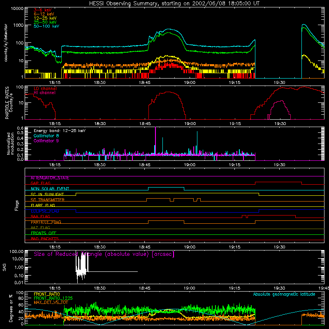Select the red 3-6 keV legend label

pos(43,10)
